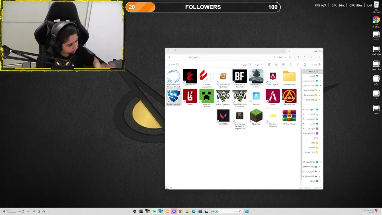This screenshot has width=382, height=215.
Task: Expand the Imagenes folder chevron
Action: [320, 100]
